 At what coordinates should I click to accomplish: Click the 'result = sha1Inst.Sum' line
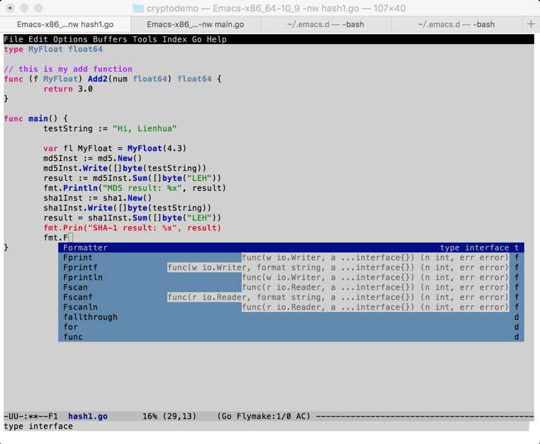[133, 218]
